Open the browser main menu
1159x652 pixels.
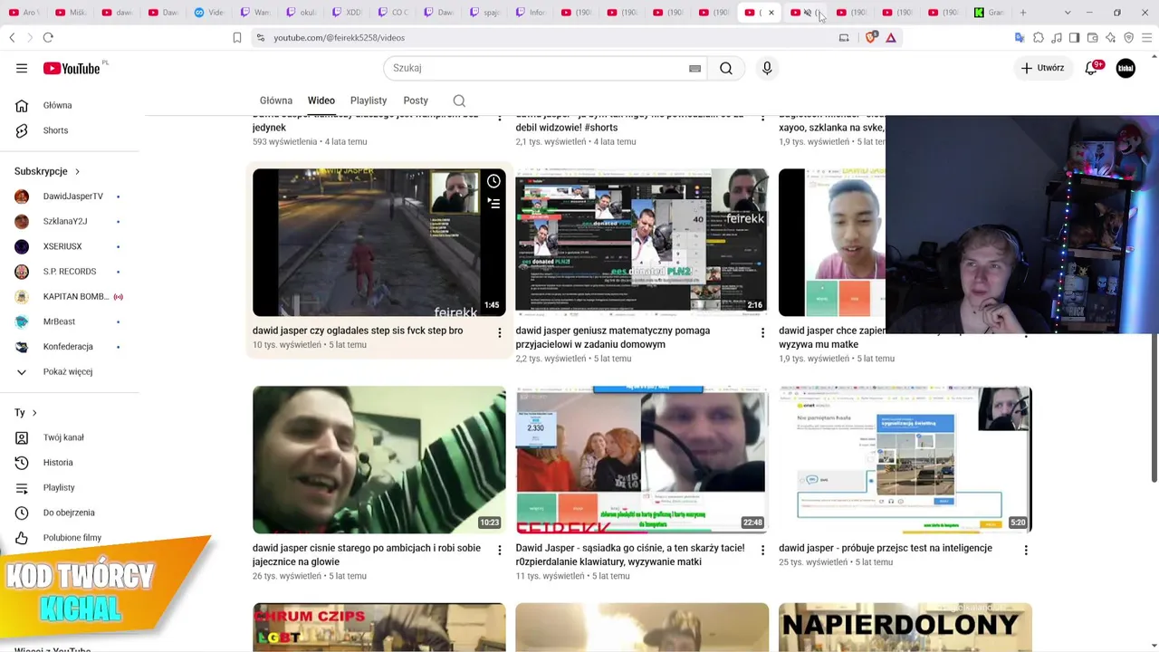(1147, 37)
